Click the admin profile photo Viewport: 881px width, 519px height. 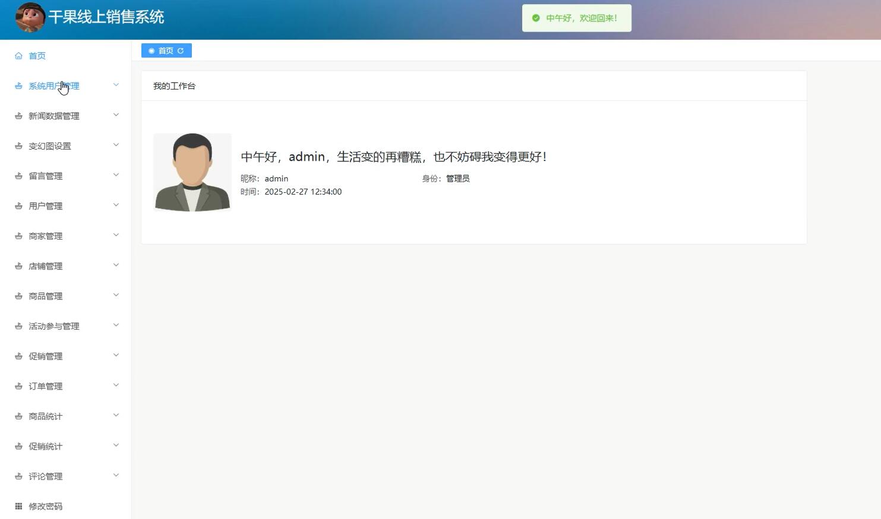click(x=192, y=172)
